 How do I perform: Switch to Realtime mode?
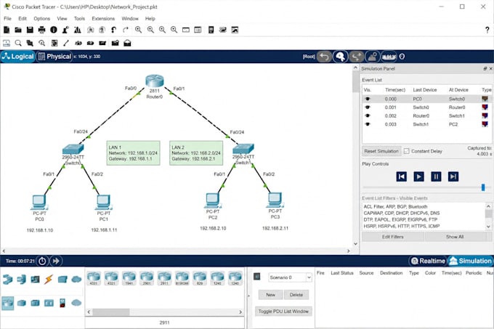click(x=428, y=261)
